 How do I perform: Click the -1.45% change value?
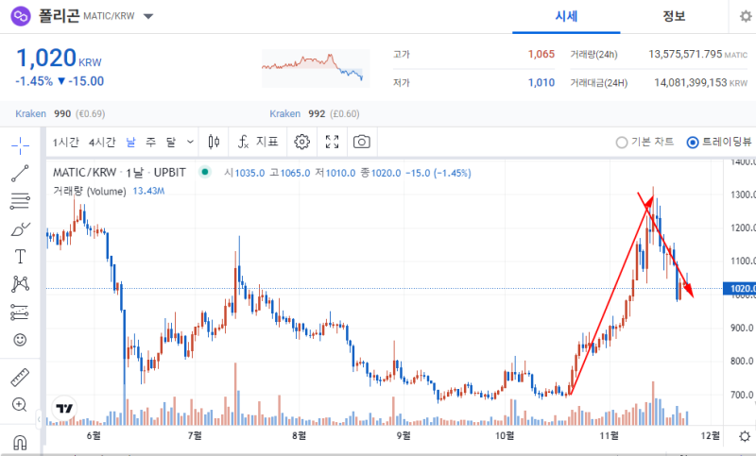pyautogui.click(x=34, y=81)
